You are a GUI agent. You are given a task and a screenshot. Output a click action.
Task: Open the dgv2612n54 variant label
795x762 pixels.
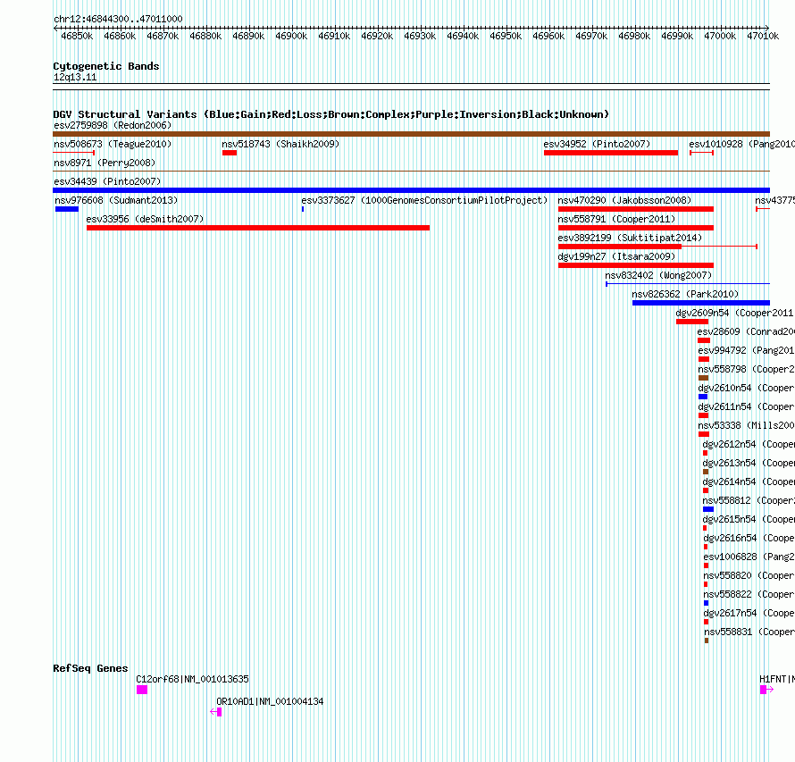[749, 444]
